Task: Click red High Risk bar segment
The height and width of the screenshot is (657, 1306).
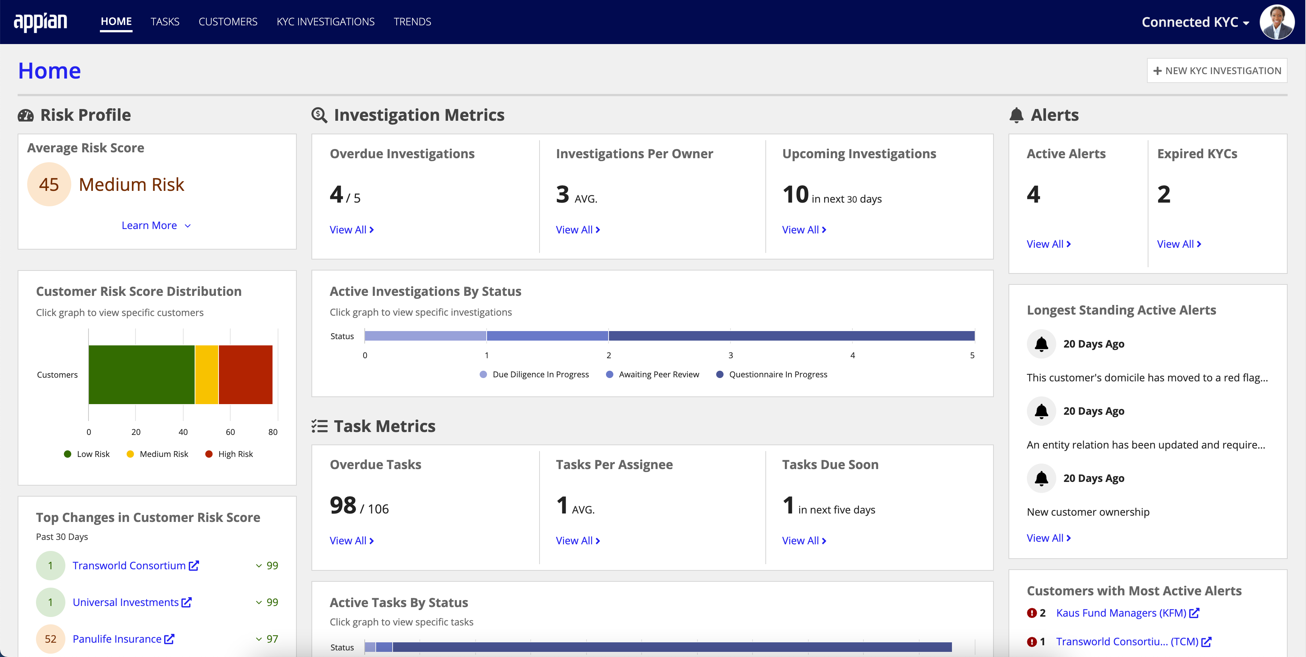Action: [x=246, y=375]
